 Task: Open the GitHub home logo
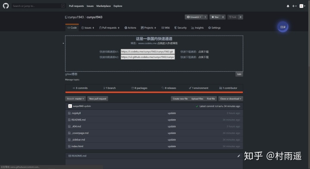[x=6, y=6]
